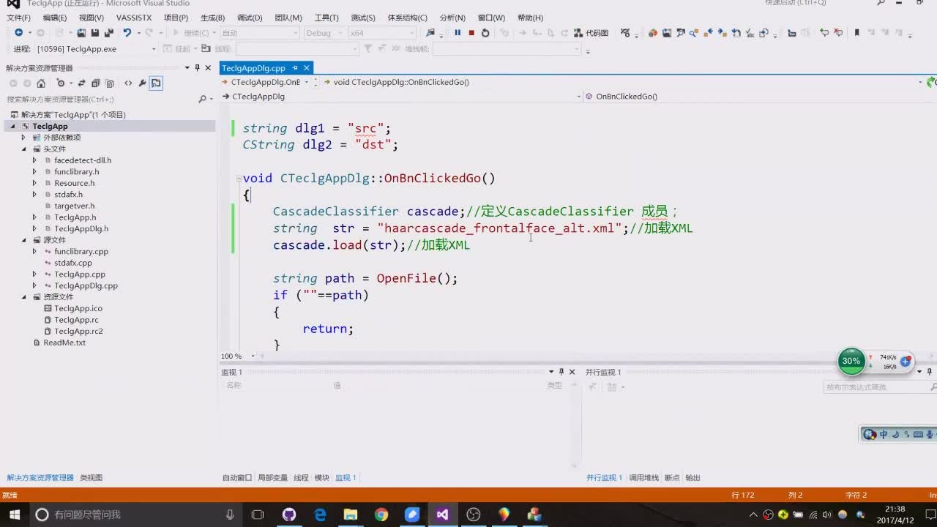Open the x64 platform dropdown
This screenshot has width=937, height=527.
[381, 33]
